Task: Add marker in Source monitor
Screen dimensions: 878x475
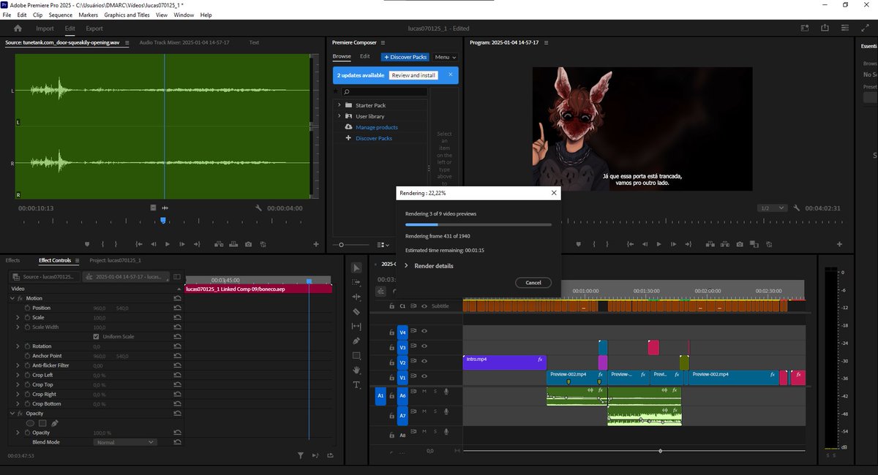Action: [x=87, y=244]
